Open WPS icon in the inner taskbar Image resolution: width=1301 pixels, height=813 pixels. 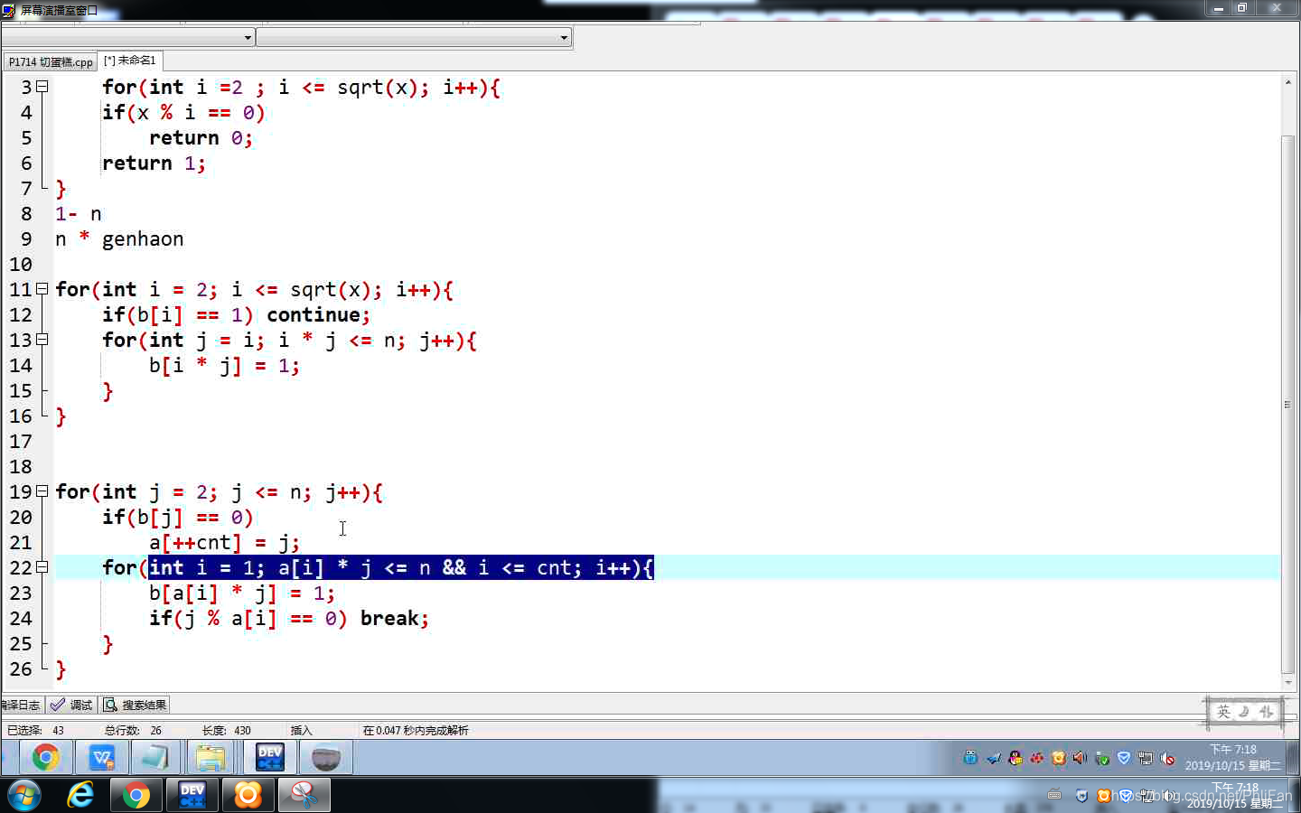101,757
